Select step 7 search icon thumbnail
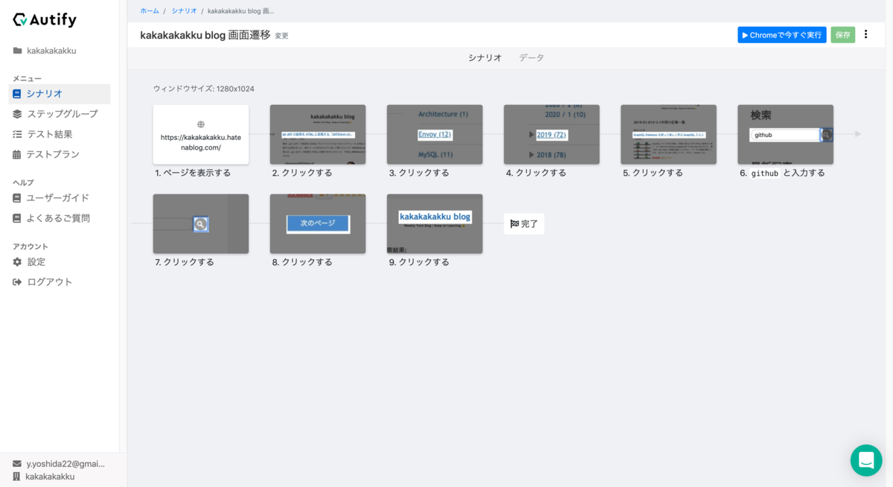 201,223
